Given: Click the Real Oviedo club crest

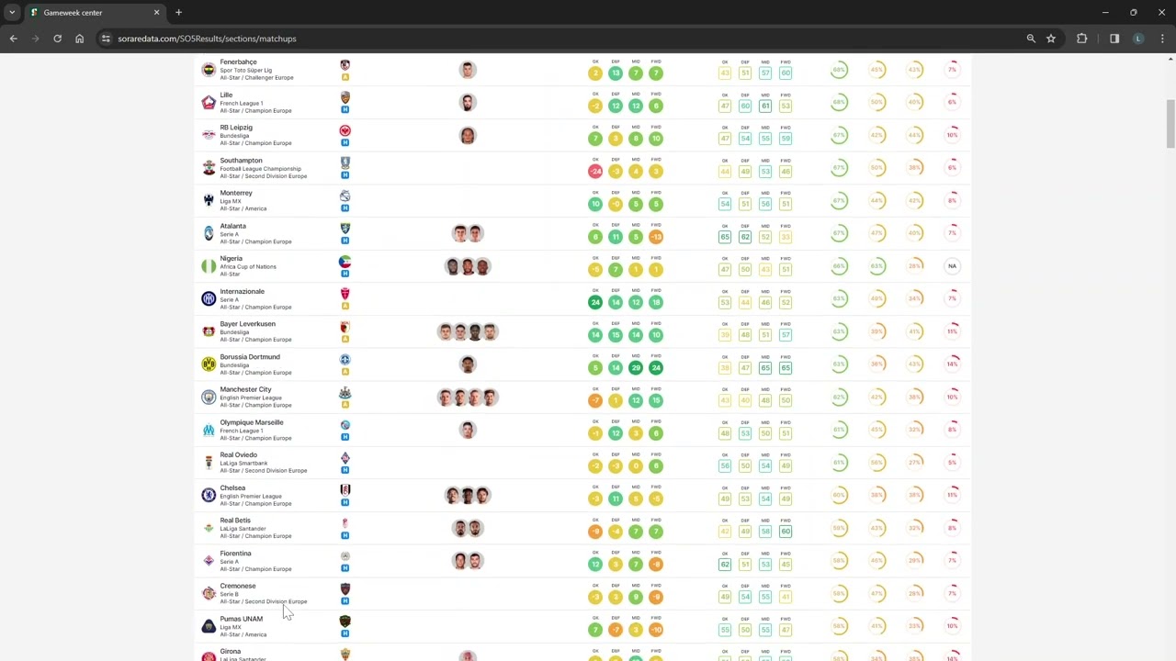Looking at the screenshot, I should (x=209, y=463).
